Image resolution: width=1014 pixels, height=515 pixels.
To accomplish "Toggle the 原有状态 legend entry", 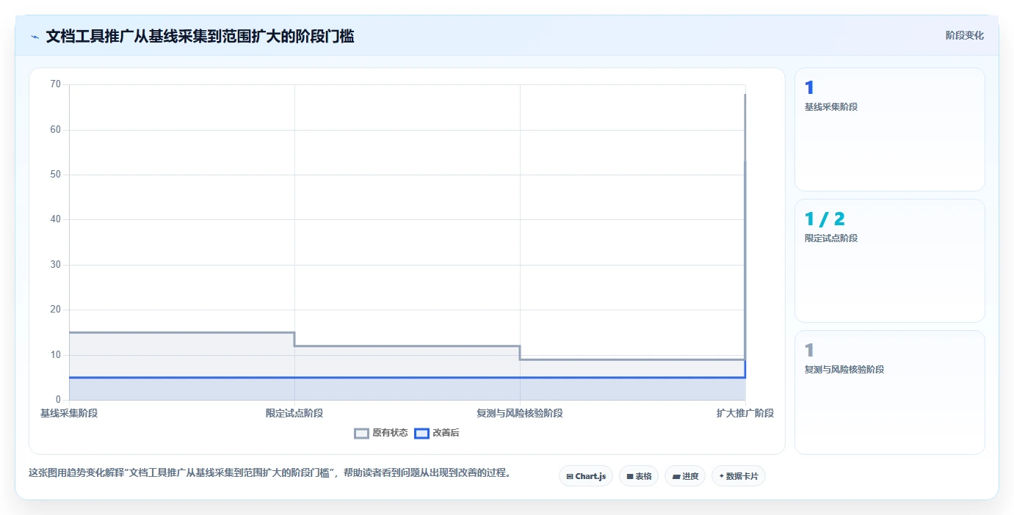I will point(381,433).
